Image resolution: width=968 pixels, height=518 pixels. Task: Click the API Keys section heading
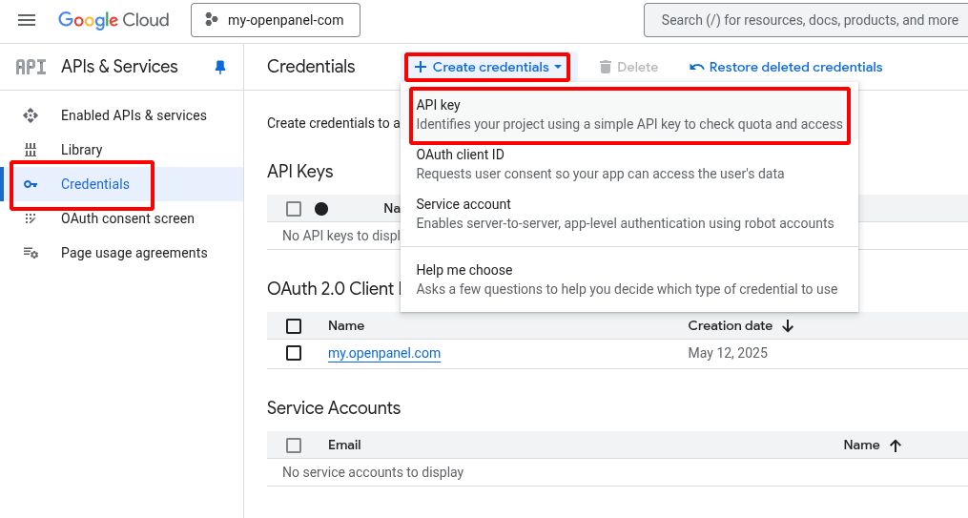coord(300,172)
